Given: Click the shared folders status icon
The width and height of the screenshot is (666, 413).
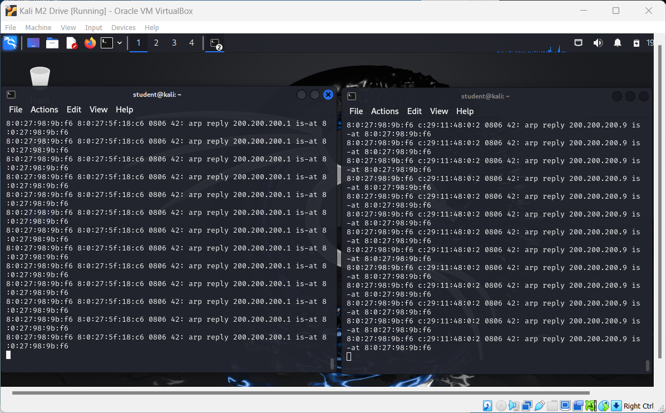Looking at the screenshot, I should (x=552, y=406).
